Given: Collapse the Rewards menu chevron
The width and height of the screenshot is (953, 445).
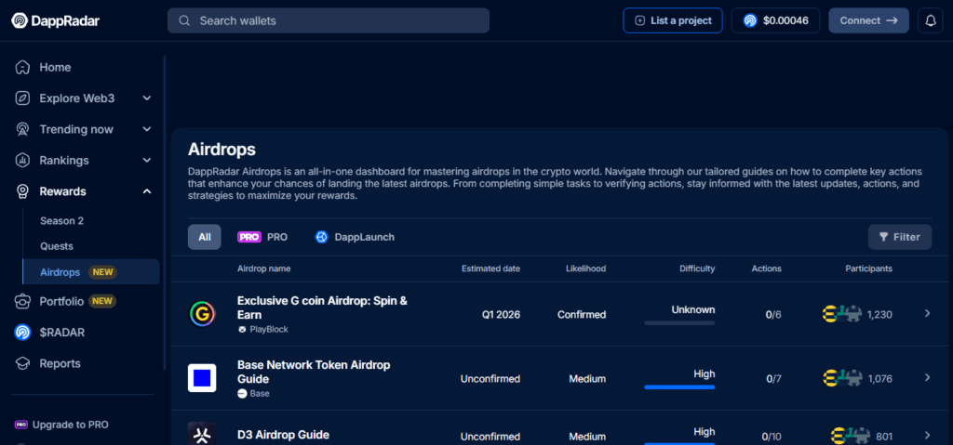Looking at the screenshot, I should (x=146, y=191).
